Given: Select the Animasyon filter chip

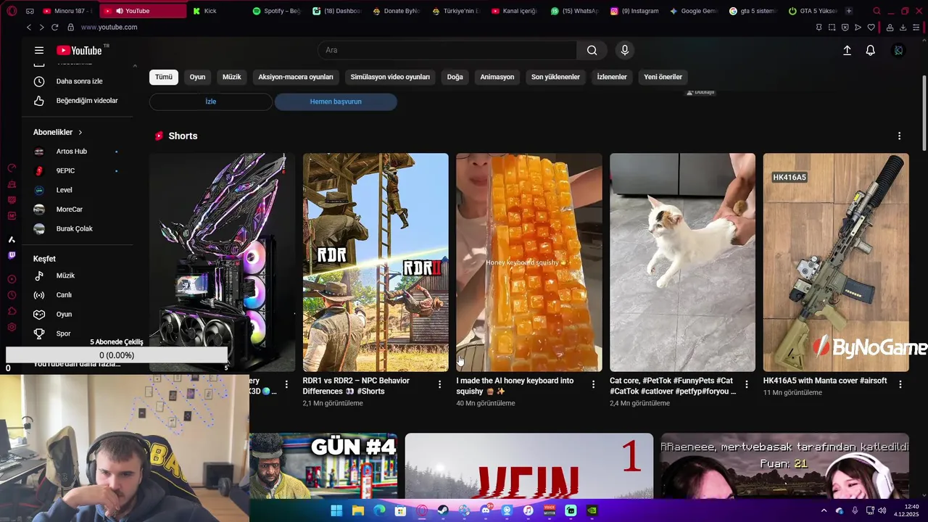Looking at the screenshot, I should click(x=497, y=77).
